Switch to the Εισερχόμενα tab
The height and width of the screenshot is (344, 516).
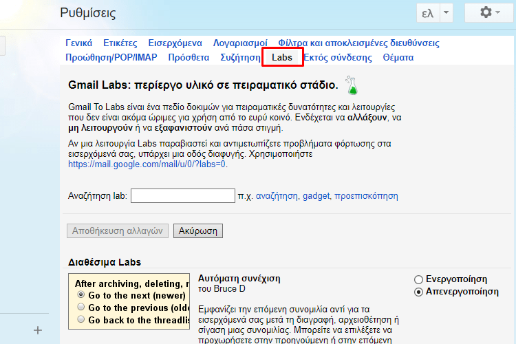[175, 43]
